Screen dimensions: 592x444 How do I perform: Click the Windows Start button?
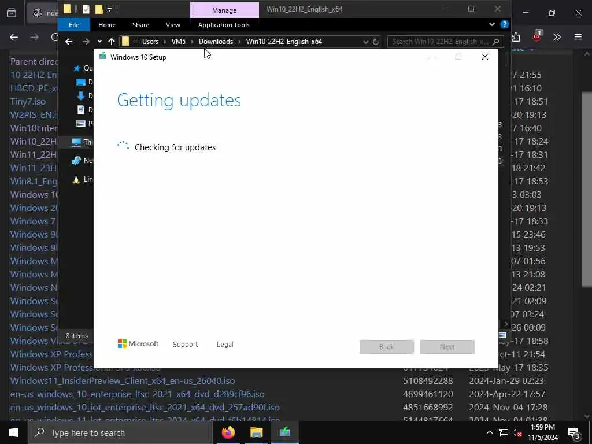[14, 432]
